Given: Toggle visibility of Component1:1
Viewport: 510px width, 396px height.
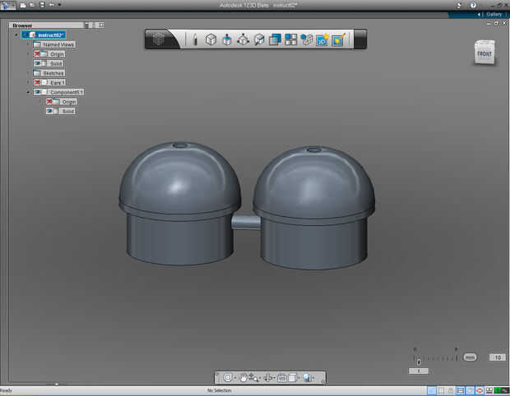Looking at the screenshot, I should click(x=38, y=92).
